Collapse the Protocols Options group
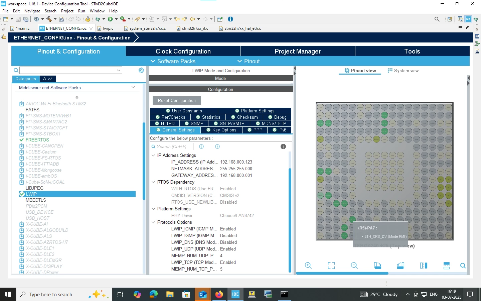Screen dimensions: 481x301 pos(153,222)
